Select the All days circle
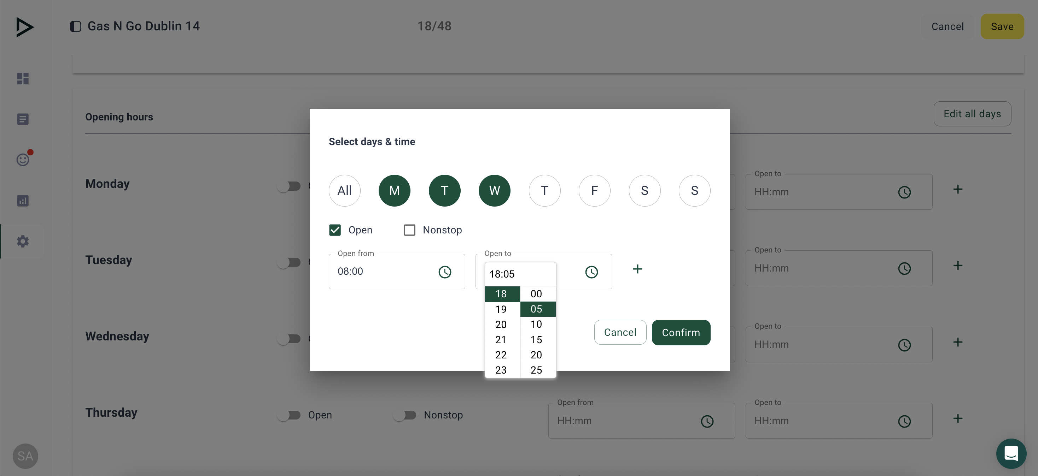 [x=344, y=190]
